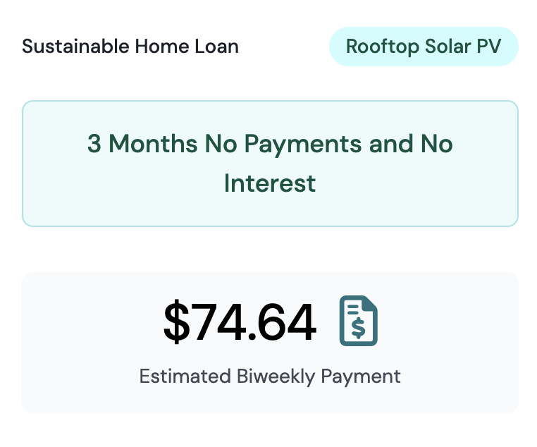
Task: Click the Sustainable Home Loan title
Action: (x=130, y=47)
